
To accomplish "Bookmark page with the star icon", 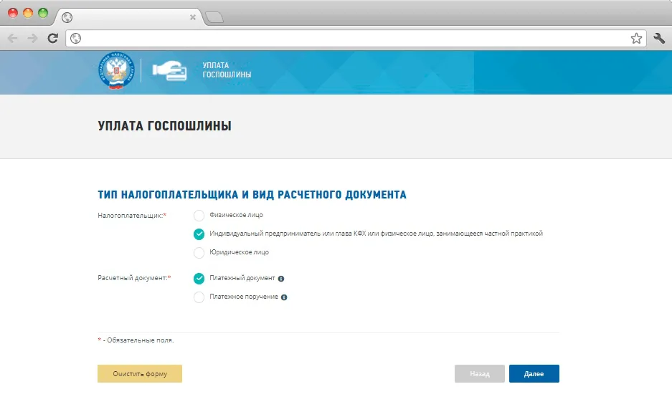I will tap(636, 39).
